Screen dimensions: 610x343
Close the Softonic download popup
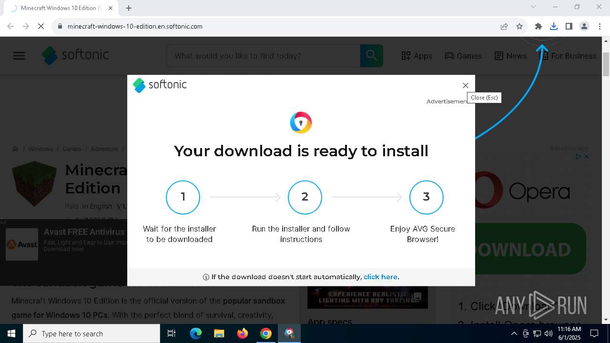[x=465, y=85]
